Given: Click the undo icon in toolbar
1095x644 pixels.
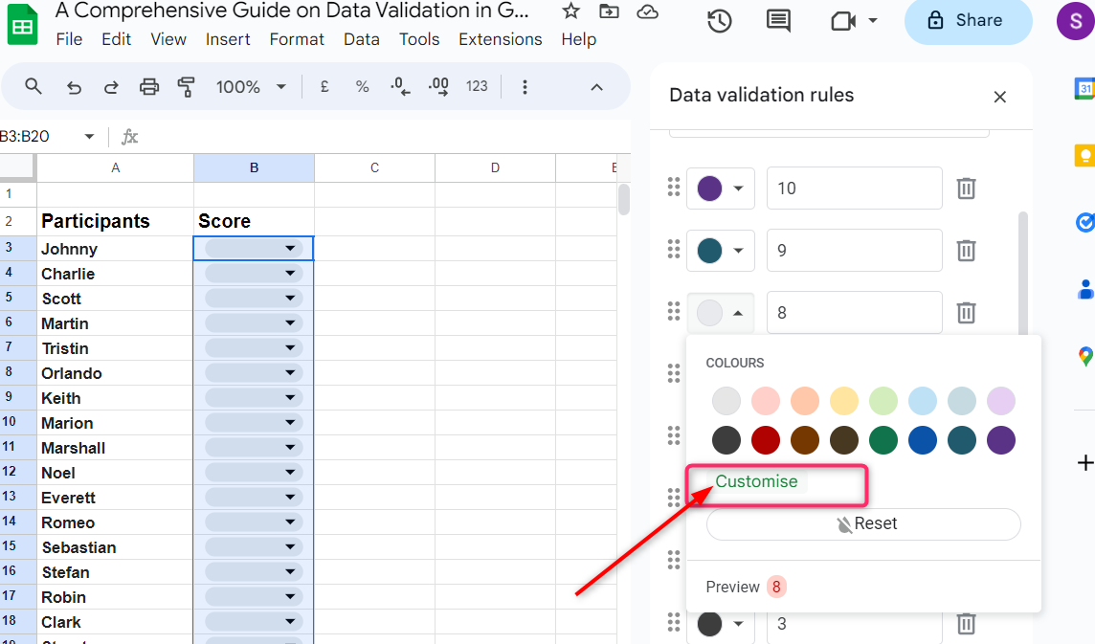Looking at the screenshot, I should 74,87.
